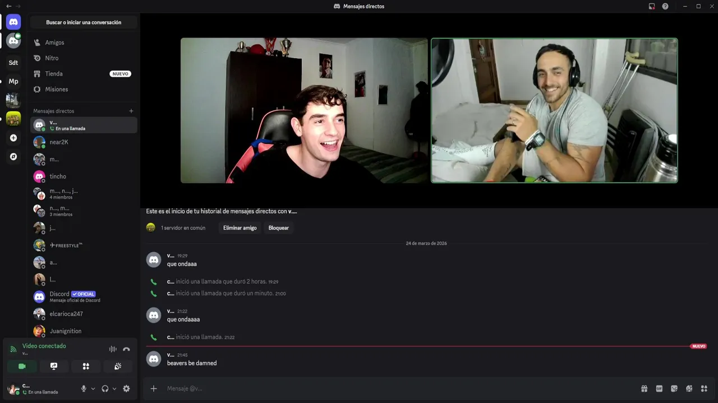The height and width of the screenshot is (403, 718).
Task: Click the attach file plus in message box
Action: click(154, 388)
